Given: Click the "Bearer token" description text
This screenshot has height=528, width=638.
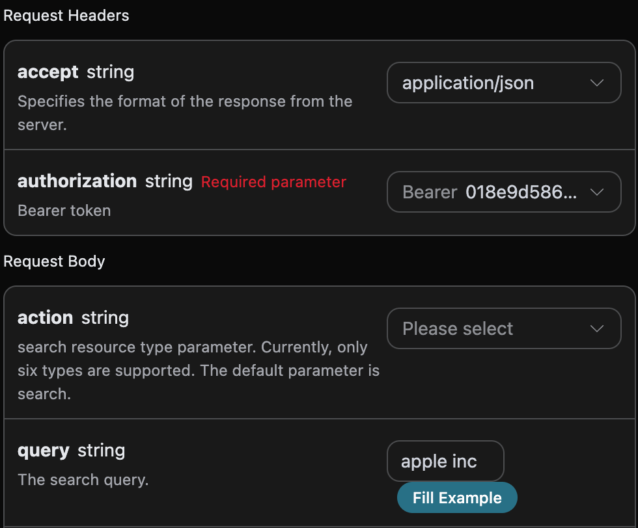Looking at the screenshot, I should tap(64, 211).
